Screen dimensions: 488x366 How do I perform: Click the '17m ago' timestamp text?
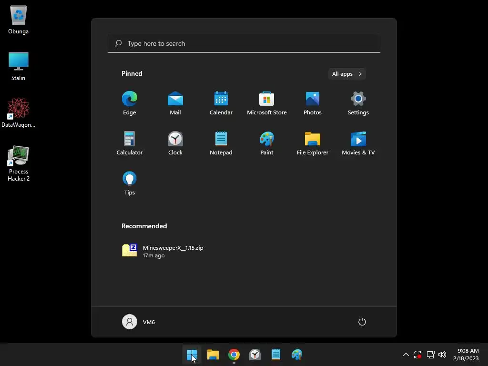154,255
